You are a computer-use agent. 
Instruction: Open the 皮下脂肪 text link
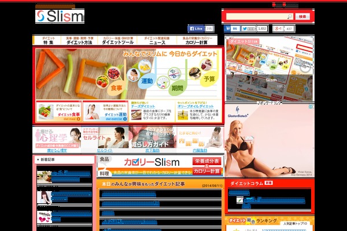pyautogui.click(x=153, y=150)
